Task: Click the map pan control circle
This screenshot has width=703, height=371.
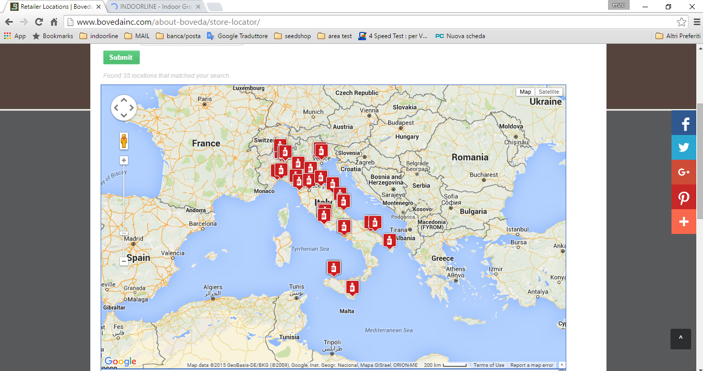Action: tap(124, 108)
